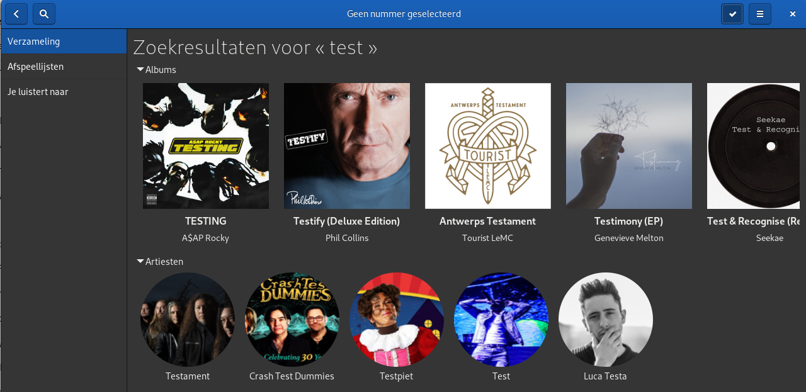
Task: Select Verzameling in the sidebar
Action: pyautogui.click(x=64, y=42)
